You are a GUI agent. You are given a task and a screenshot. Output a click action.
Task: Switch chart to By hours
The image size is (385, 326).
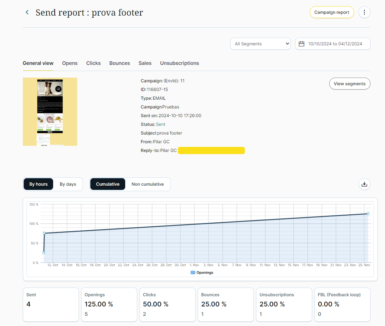pos(38,184)
